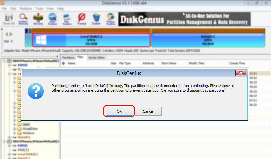The width and height of the screenshot is (271, 159).
Task: Select the HD0:VMware,VMwareVirtualS tree entry
Action: point(36,61)
